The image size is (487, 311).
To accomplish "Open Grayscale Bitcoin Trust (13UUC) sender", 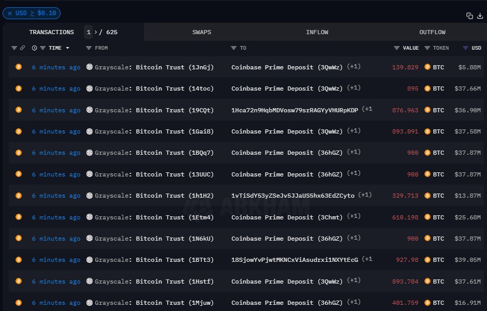I will click(154, 174).
